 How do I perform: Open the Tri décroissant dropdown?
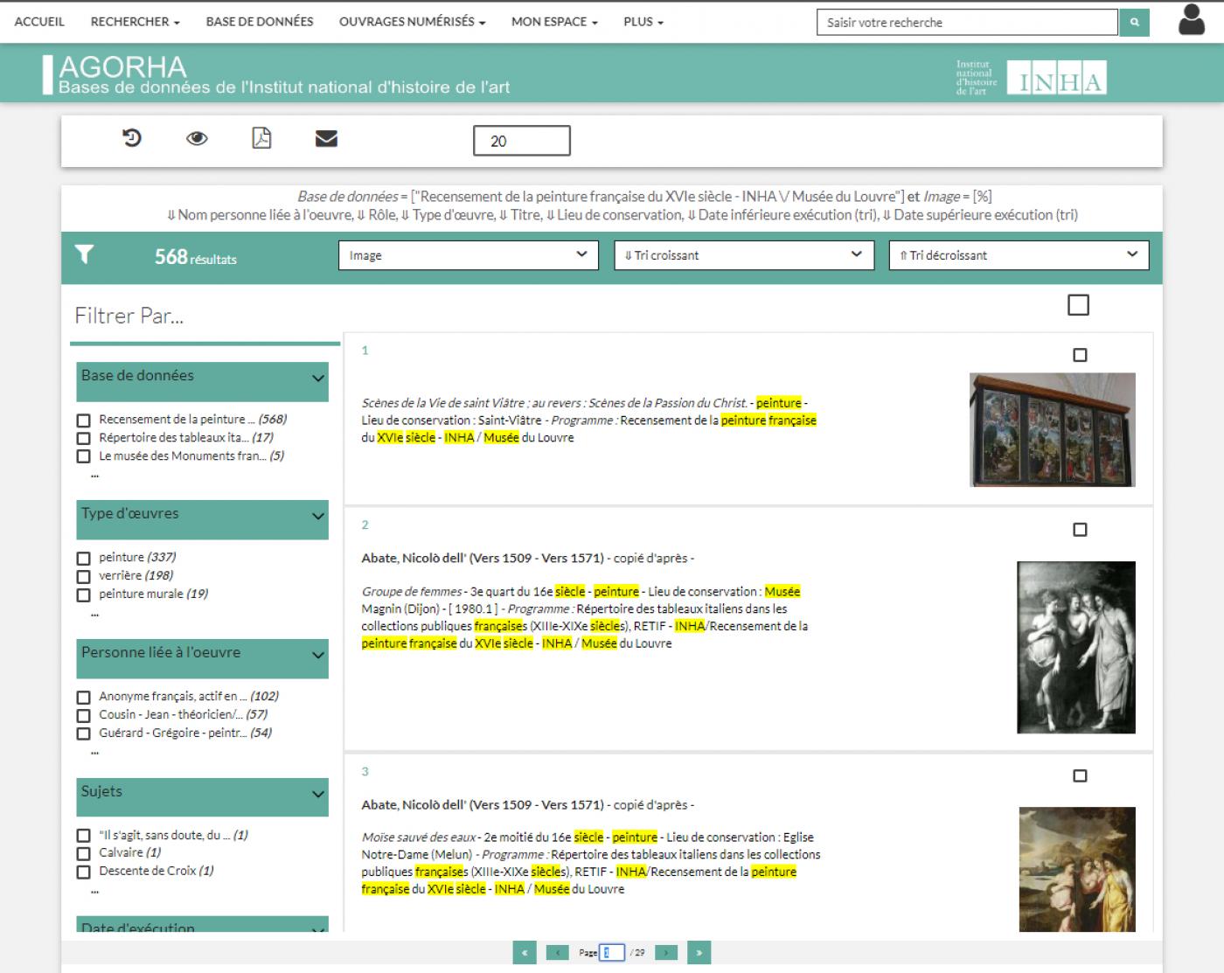tap(1019, 255)
